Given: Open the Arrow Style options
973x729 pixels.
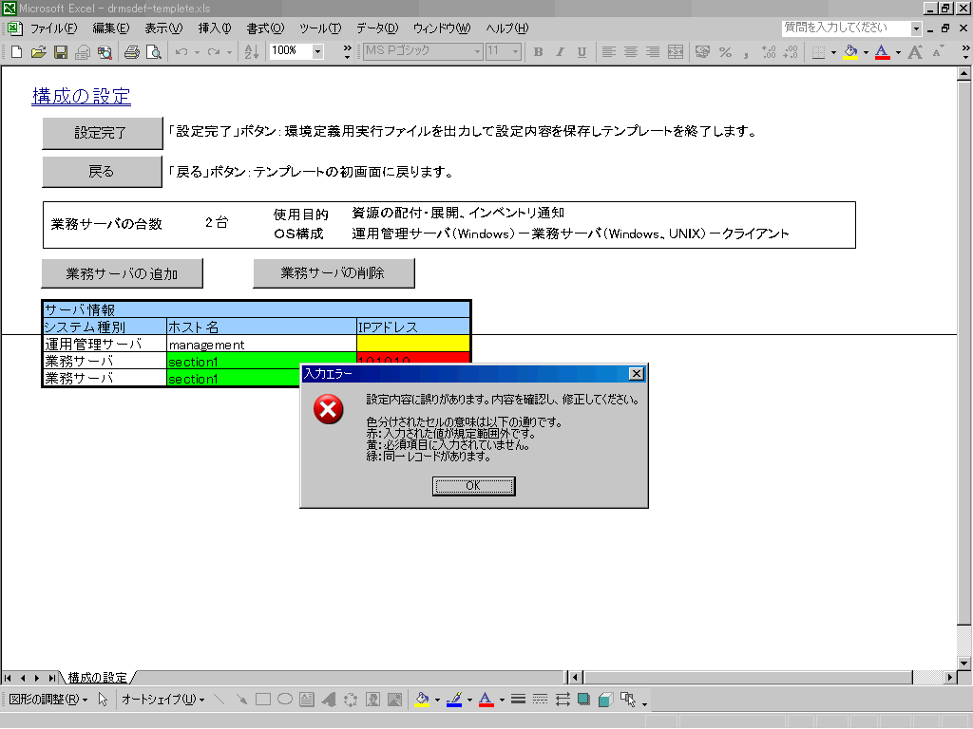Looking at the screenshot, I should tap(563, 700).
